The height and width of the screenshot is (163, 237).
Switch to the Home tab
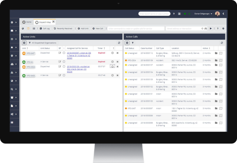(27, 22)
